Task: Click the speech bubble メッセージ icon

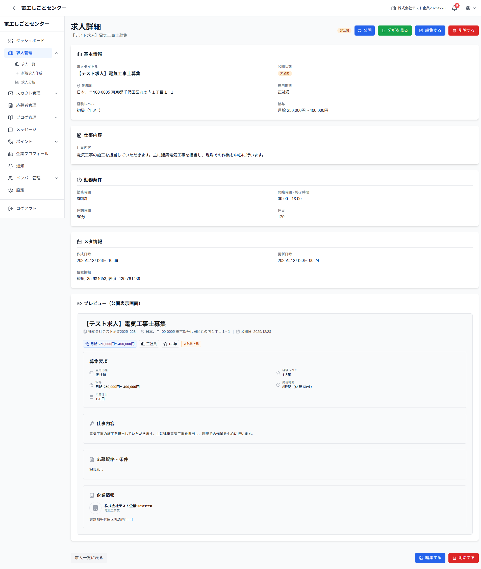Action: click(x=11, y=130)
